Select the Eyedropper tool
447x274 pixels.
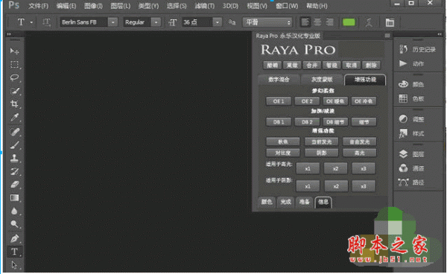(x=14, y=118)
